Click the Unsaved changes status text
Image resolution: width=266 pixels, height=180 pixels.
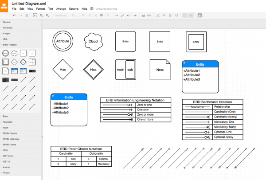click(106, 8)
